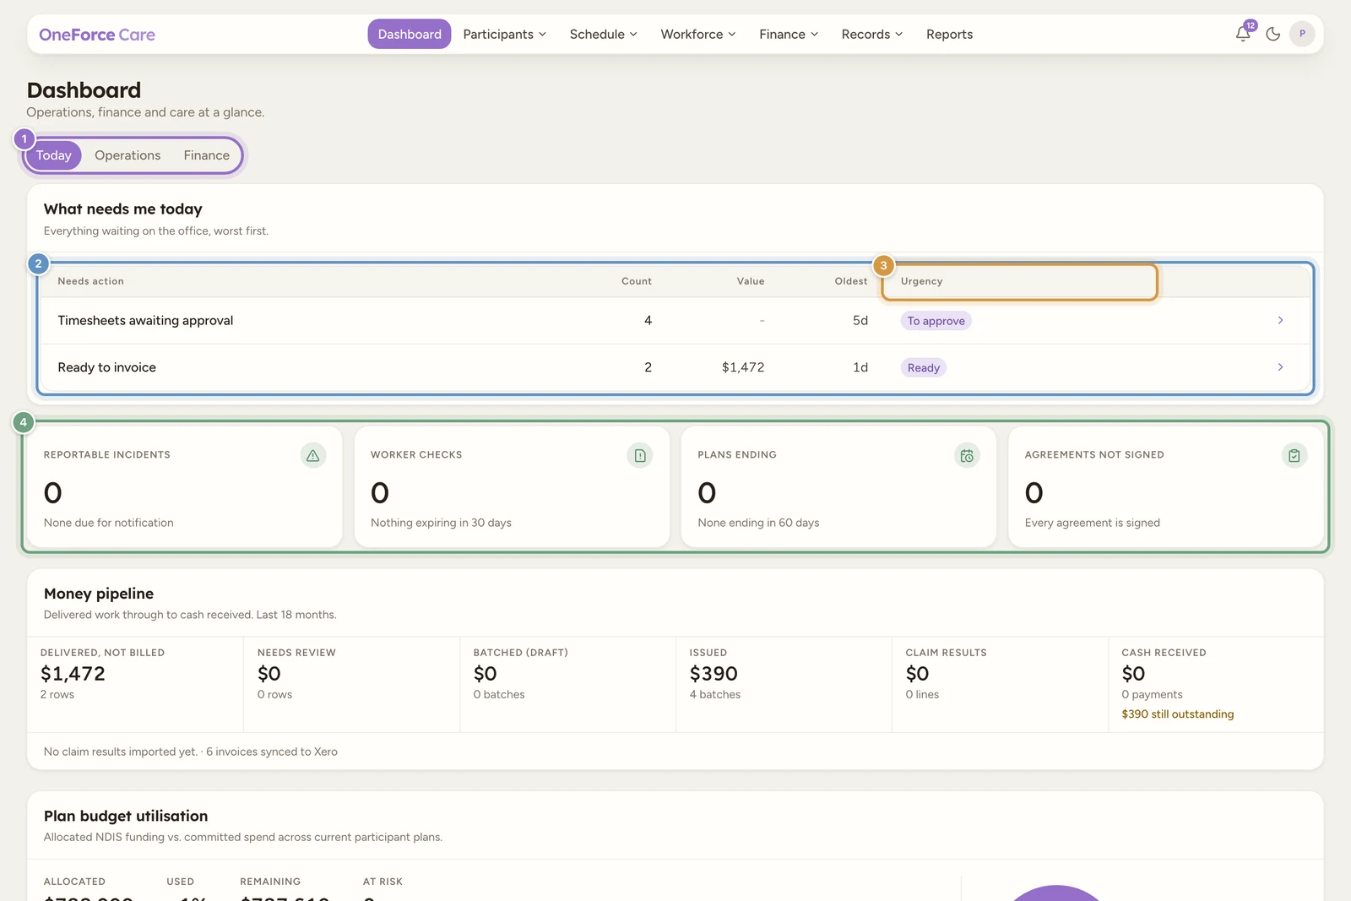
Task: Toggle dark mode moon icon
Action: tap(1273, 34)
